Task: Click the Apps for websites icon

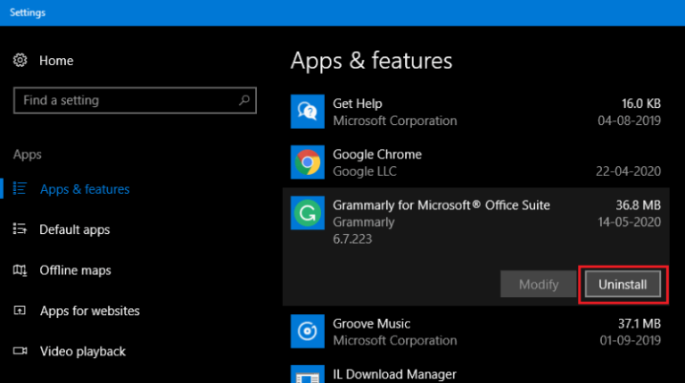Action: pyautogui.click(x=21, y=312)
